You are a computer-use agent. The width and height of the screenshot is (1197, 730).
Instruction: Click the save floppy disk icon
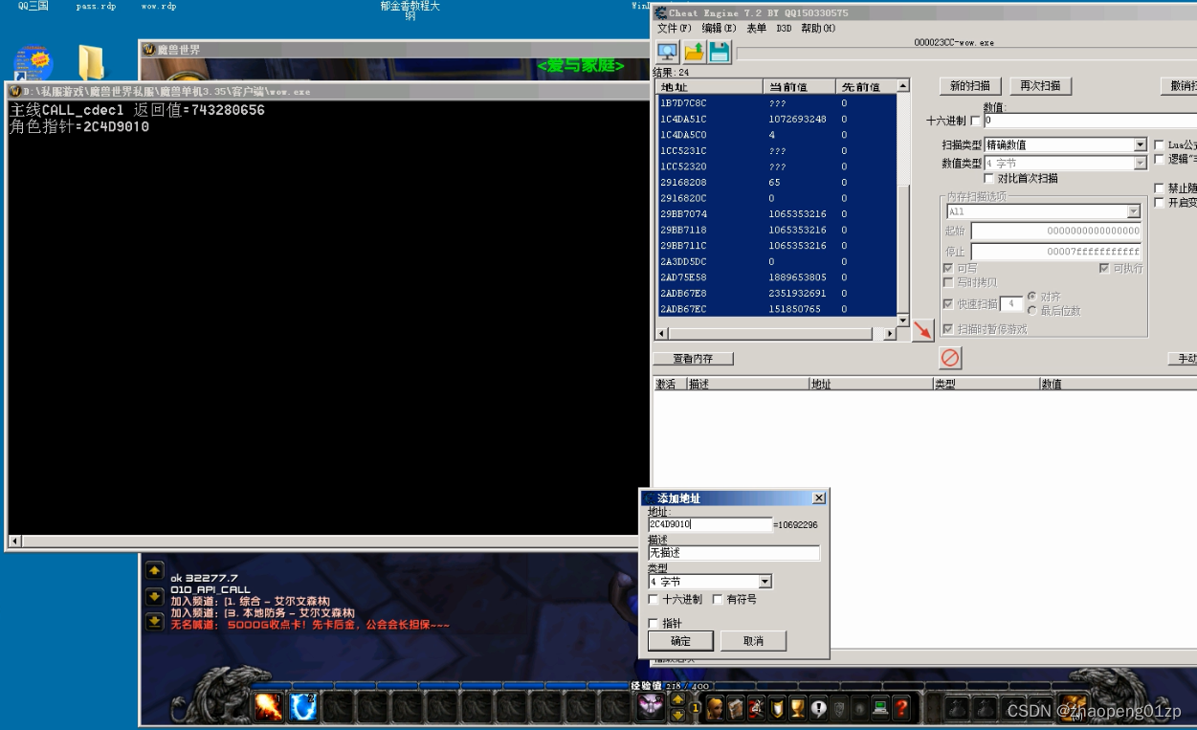720,52
